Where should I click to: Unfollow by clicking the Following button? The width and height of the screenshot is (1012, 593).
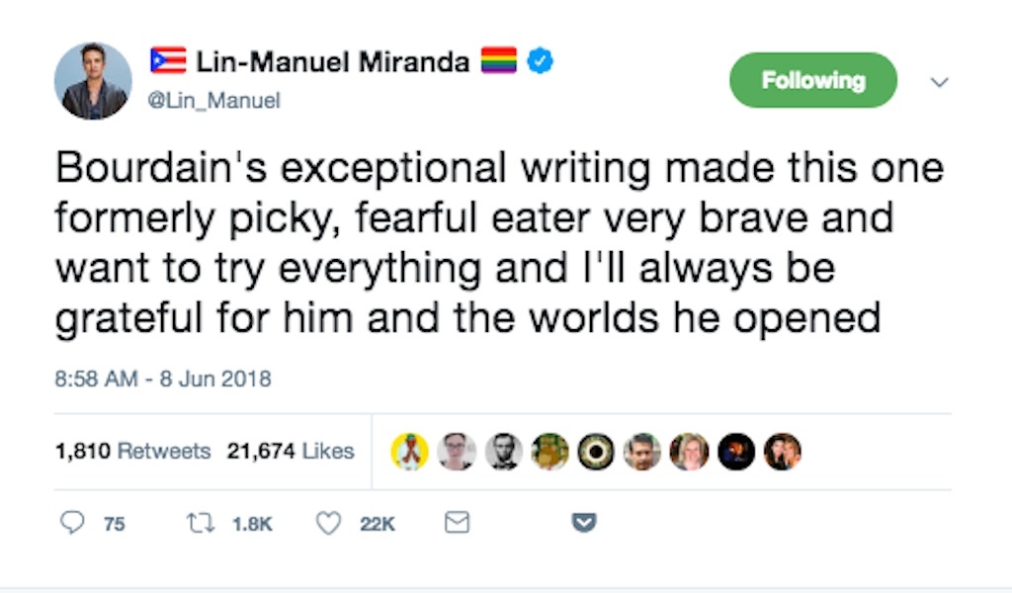pos(812,80)
